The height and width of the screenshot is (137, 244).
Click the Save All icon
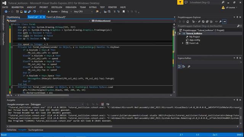click(29, 12)
